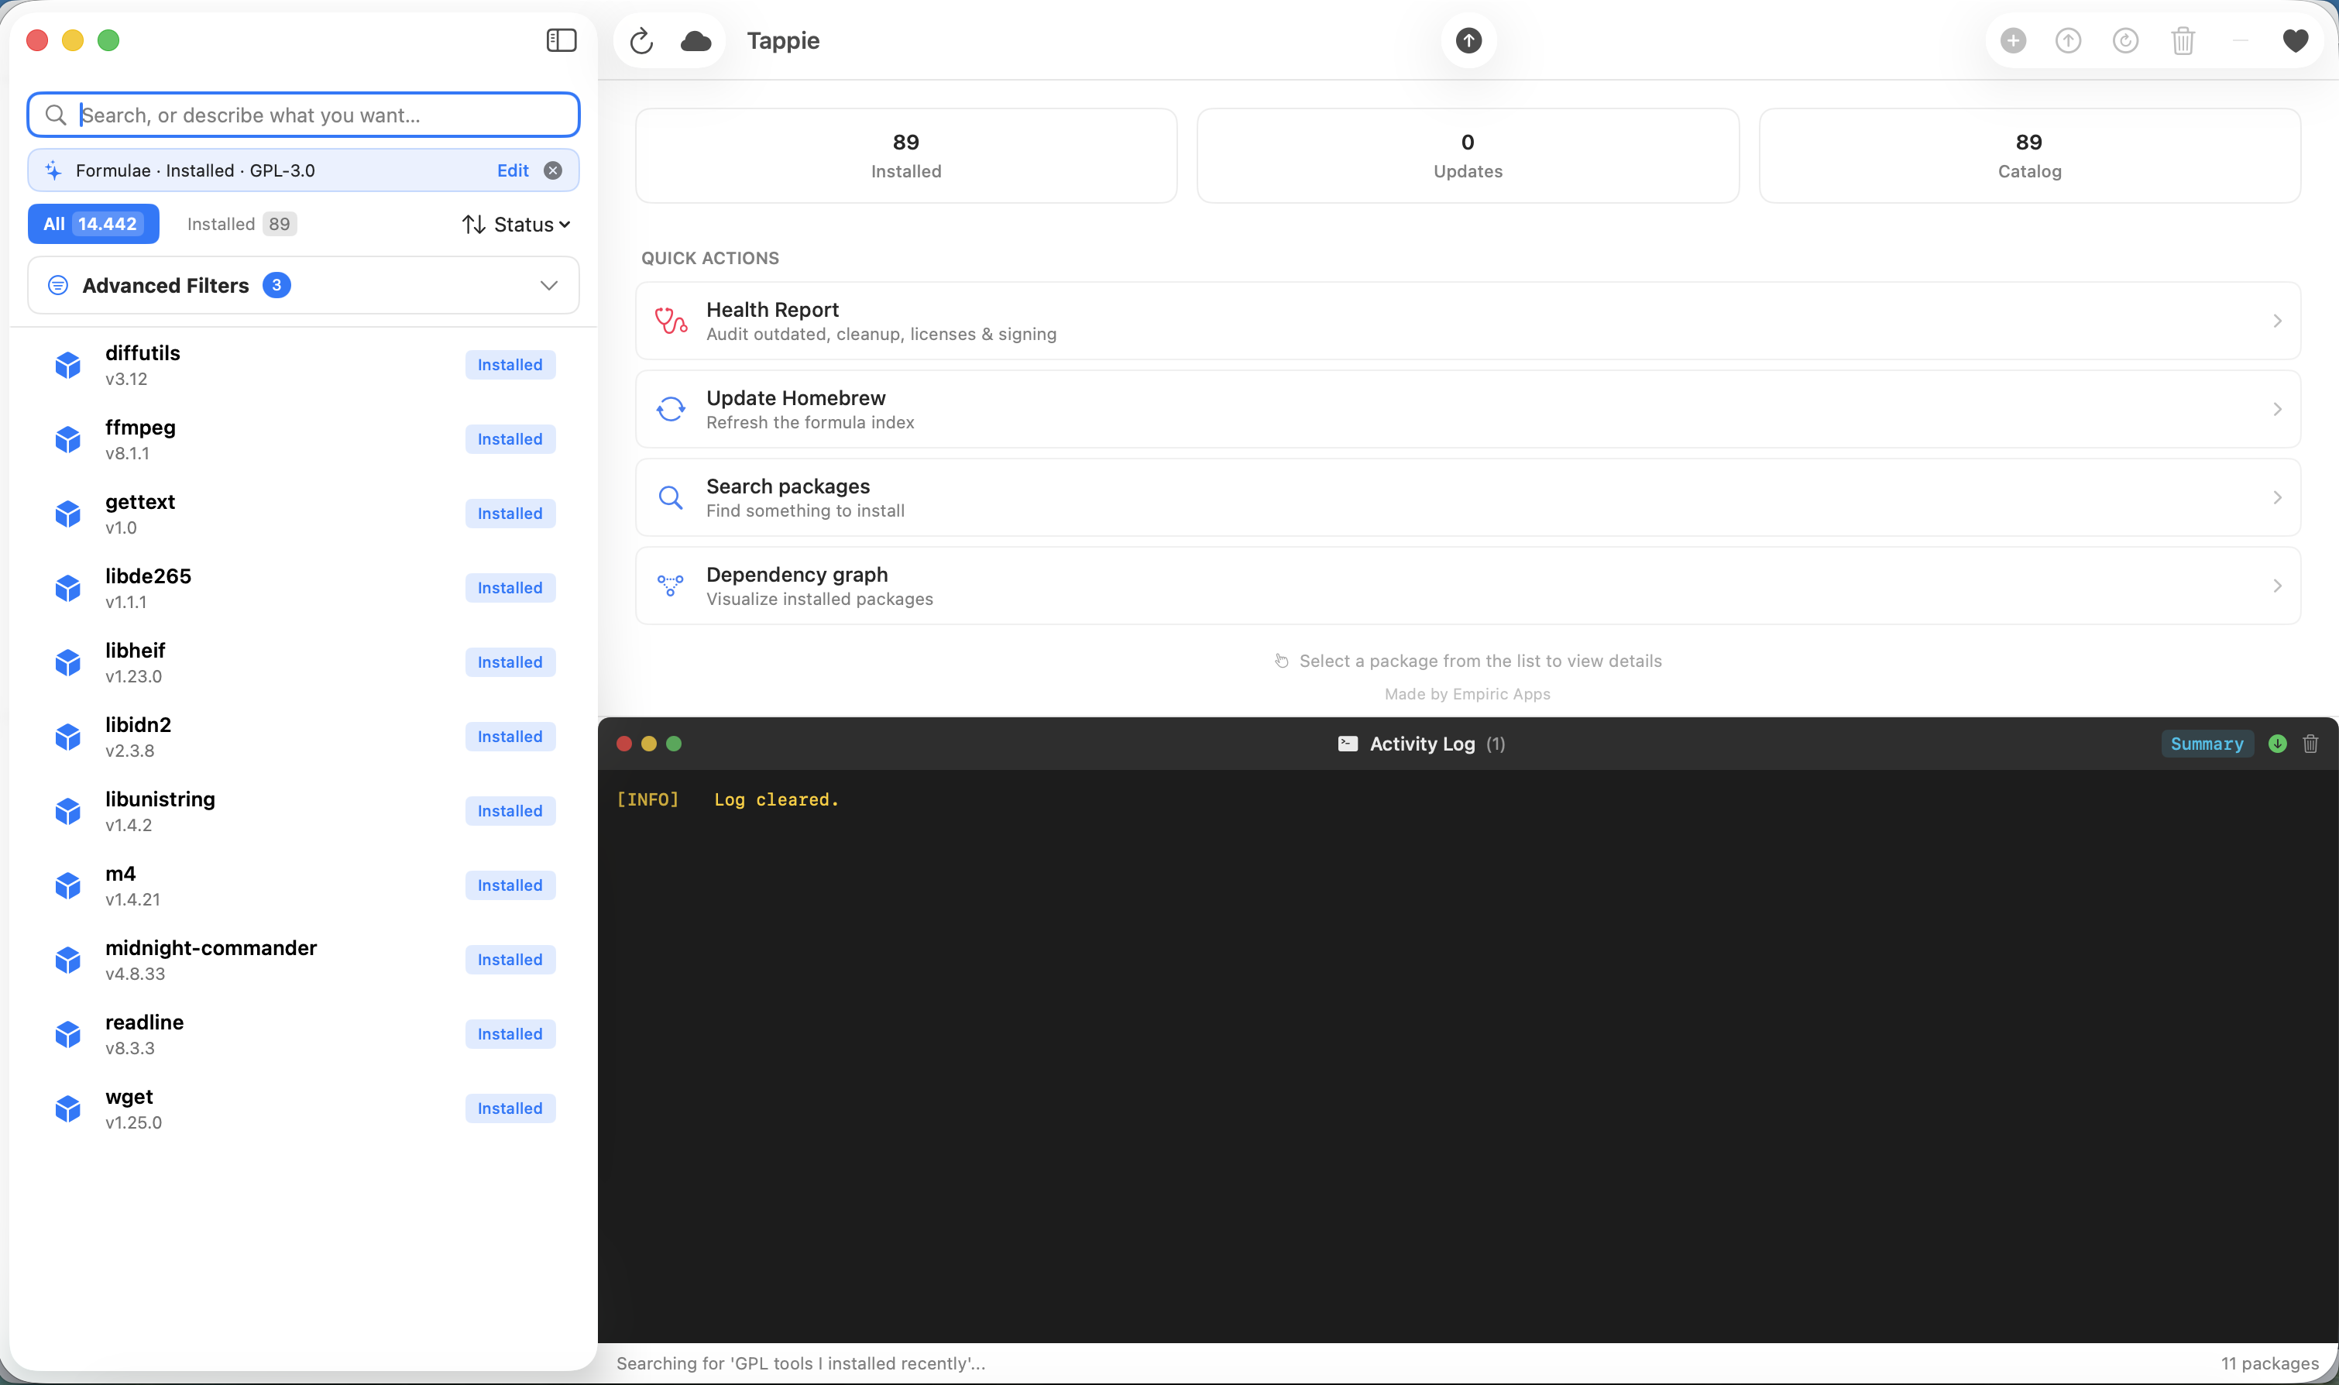
Task: Click the Search packages magnifier icon
Action: (x=671, y=497)
